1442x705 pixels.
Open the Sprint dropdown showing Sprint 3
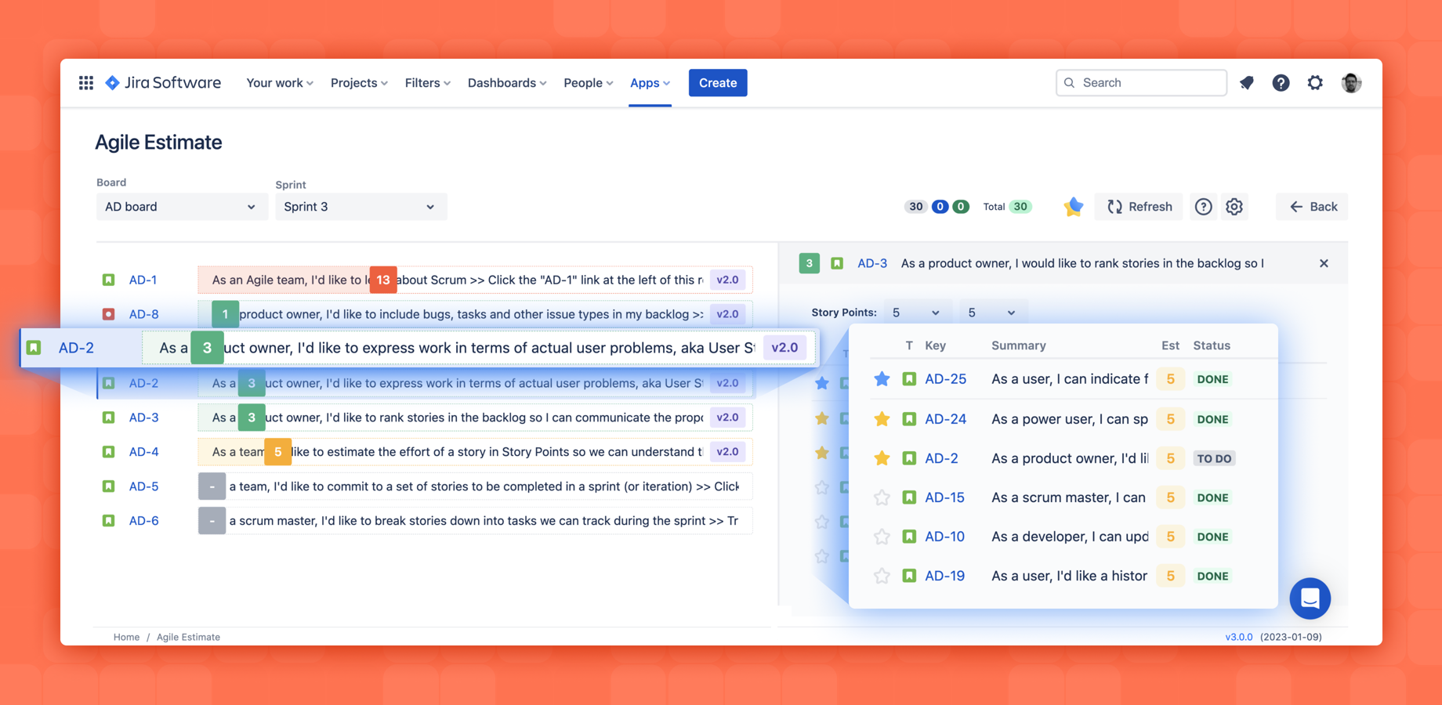(x=360, y=207)
